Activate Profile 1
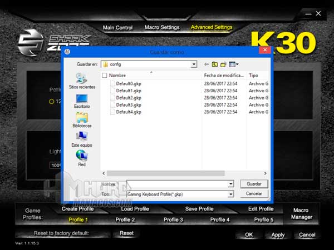The width and height of the screenshot is (334, 250). (78, 219)
